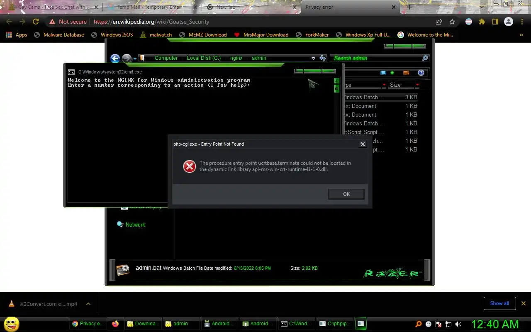
Task: Open Type column filter dropdown
Action: click(384, 85)
